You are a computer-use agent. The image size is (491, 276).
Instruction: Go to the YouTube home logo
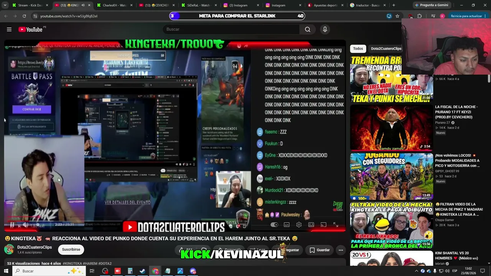pyautogui.click(x=30, y=30)
